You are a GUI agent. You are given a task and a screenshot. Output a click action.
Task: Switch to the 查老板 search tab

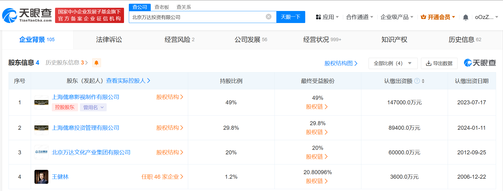(162, 7)
